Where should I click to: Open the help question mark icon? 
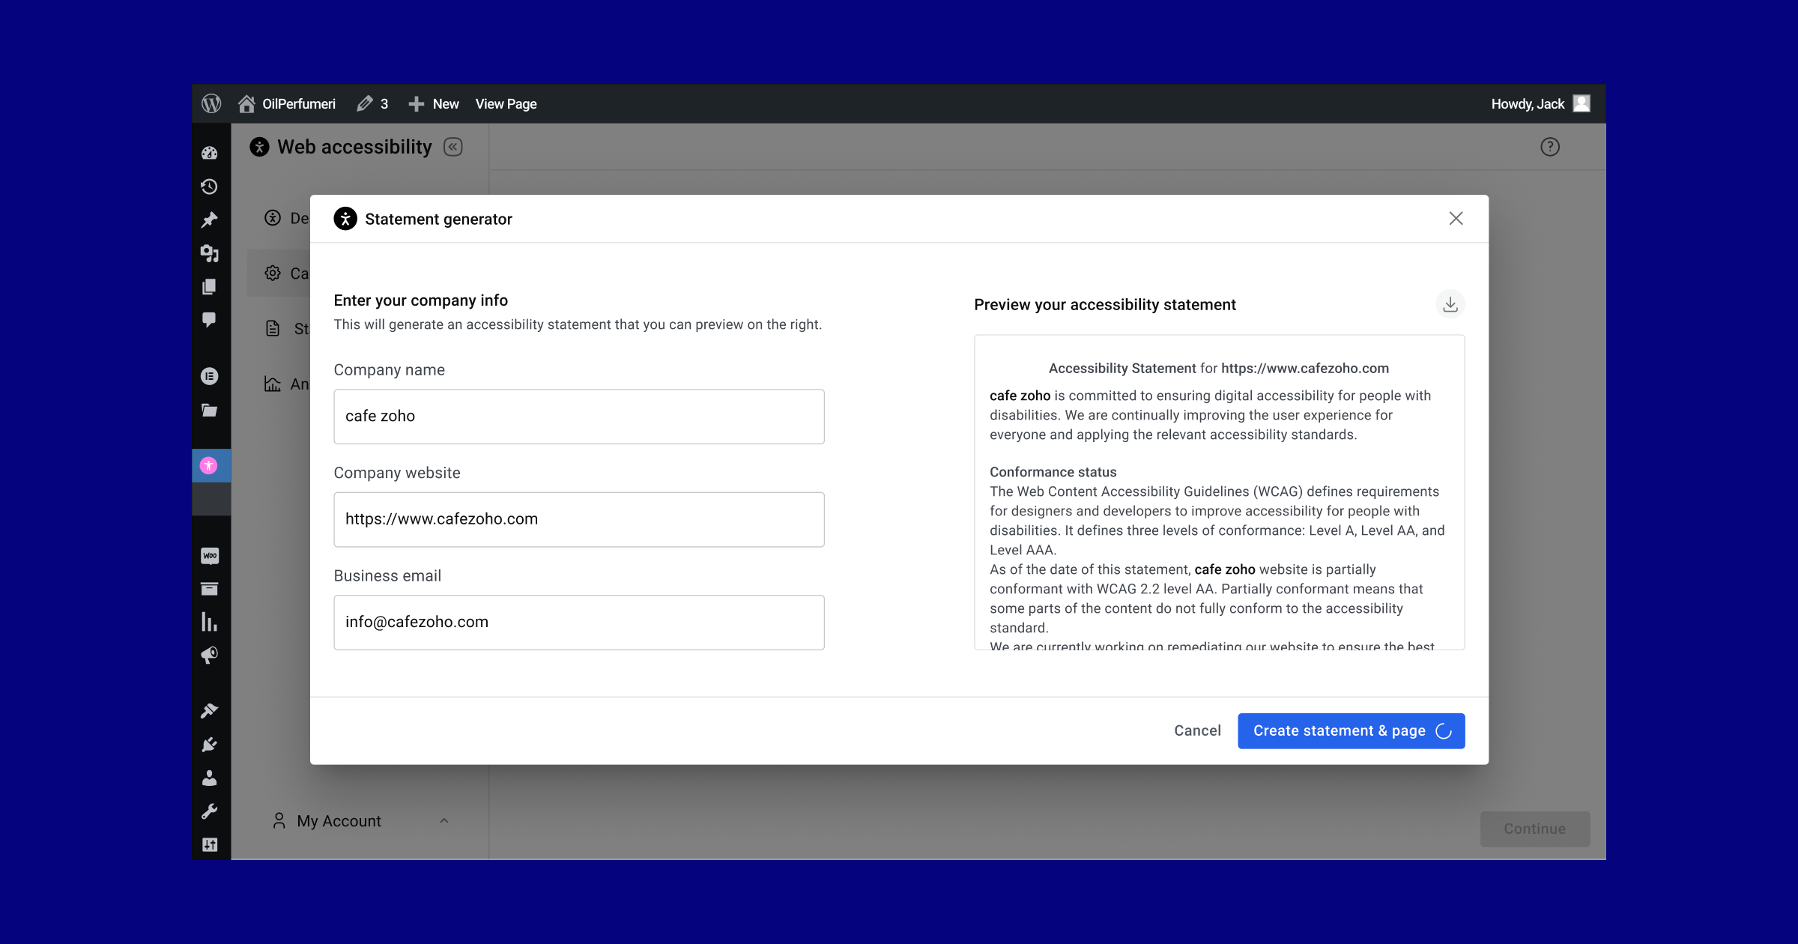click(x=1549, y=147)
